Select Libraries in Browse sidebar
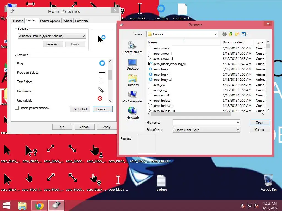 pos(132,80)
